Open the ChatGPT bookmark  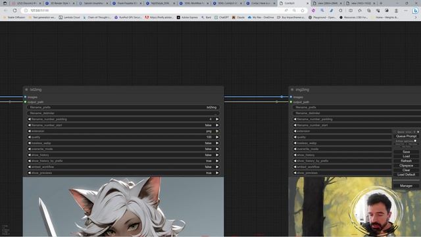222,17
